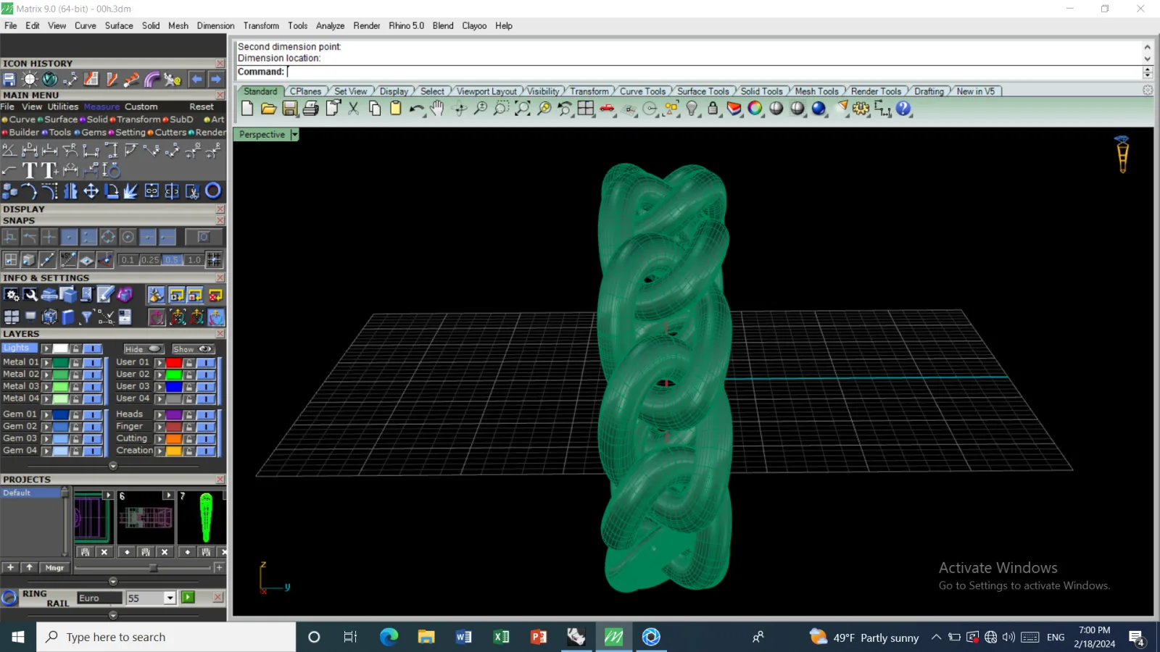The height and width of the screenshot is (652, 1160).
Task: Expand the Cutting layer arrow
Action: (159, 438)
